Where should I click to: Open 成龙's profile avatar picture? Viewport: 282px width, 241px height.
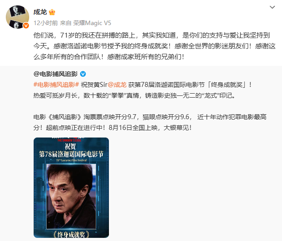pyautogui.click(x=17, y=17)
